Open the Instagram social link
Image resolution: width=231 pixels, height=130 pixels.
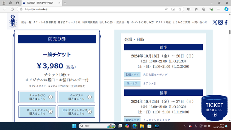pyautogui.click(x=221, y=22)
